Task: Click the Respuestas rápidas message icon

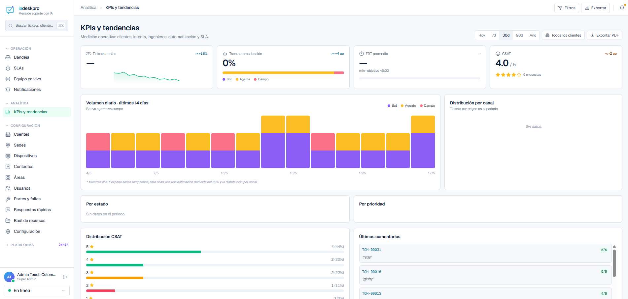Action: 8,210
